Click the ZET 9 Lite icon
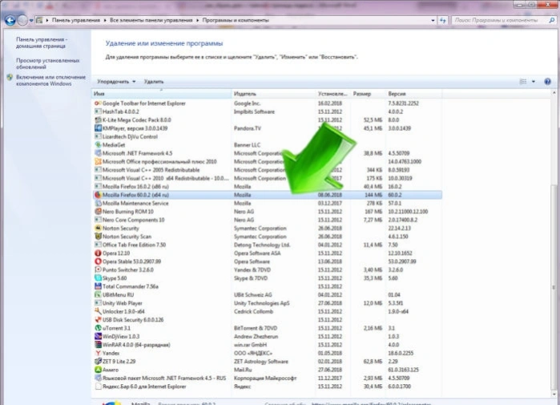 [98, 362]
